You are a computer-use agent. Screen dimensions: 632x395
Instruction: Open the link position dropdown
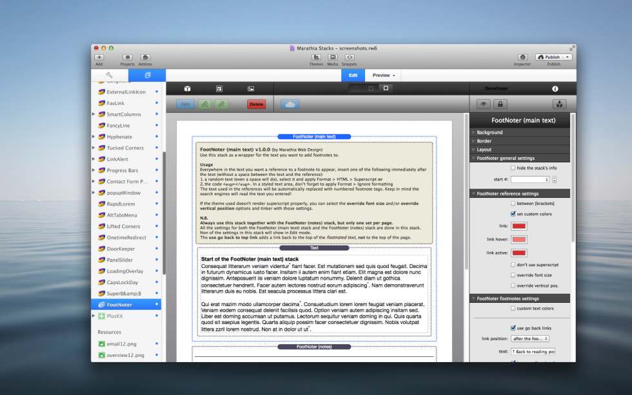pos(530,339)
